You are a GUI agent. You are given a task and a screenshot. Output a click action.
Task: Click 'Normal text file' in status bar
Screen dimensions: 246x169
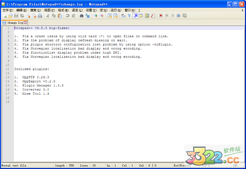click(14, 165)
